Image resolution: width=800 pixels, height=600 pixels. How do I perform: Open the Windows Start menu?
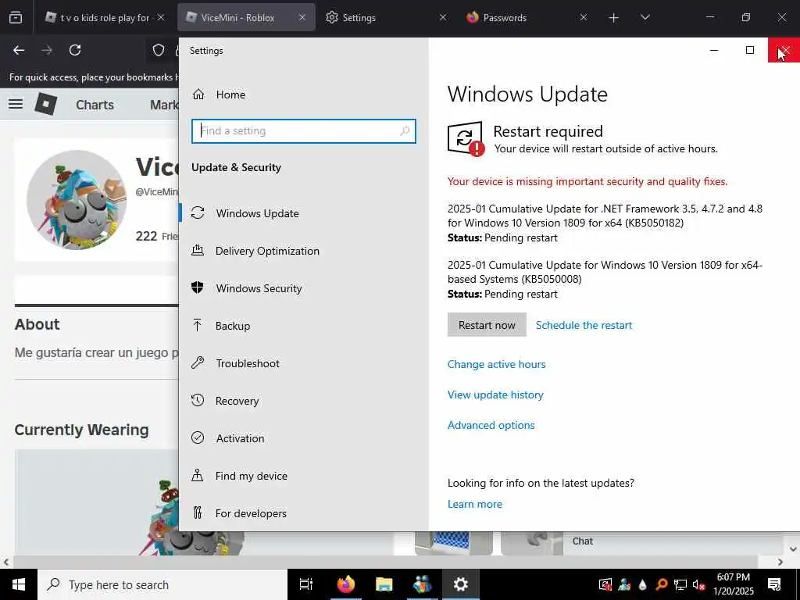[19, 584]
